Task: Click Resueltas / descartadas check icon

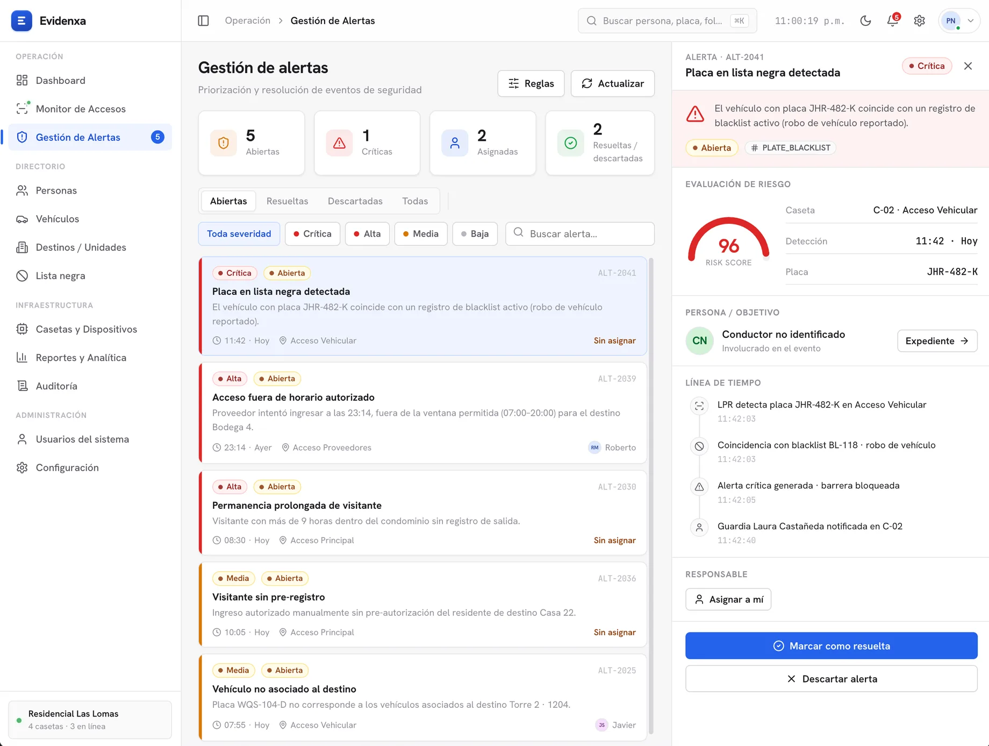Action: point(571,143)
